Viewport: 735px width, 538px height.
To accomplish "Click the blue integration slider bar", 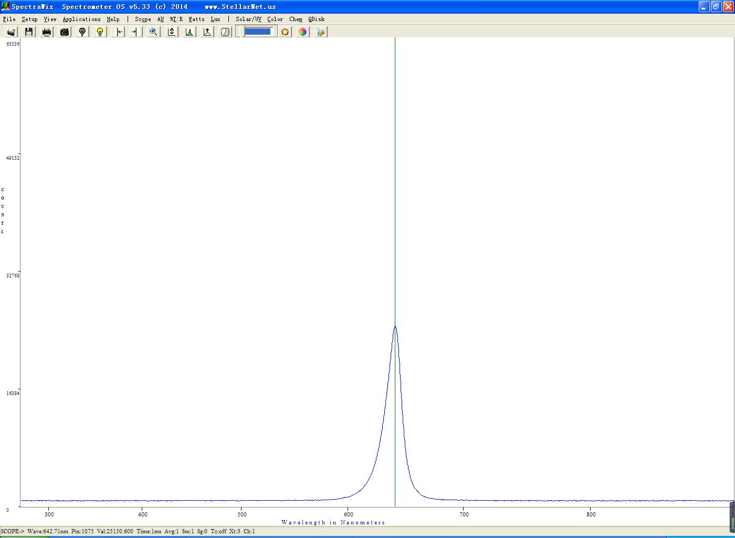I will (257, 32).
